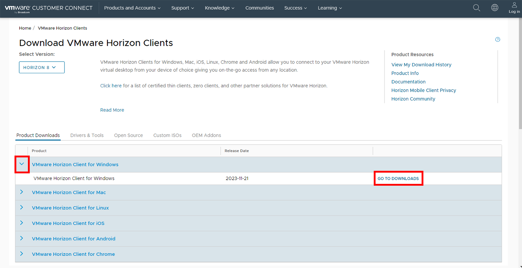
Task: Open the Documentation link
Action: coord(409,82)
